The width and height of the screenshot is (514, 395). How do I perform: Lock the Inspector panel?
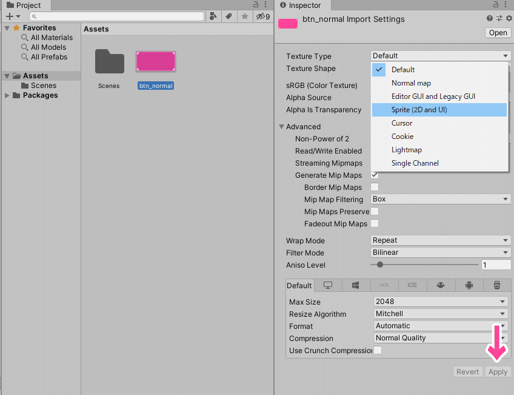[x=496, y=5]
